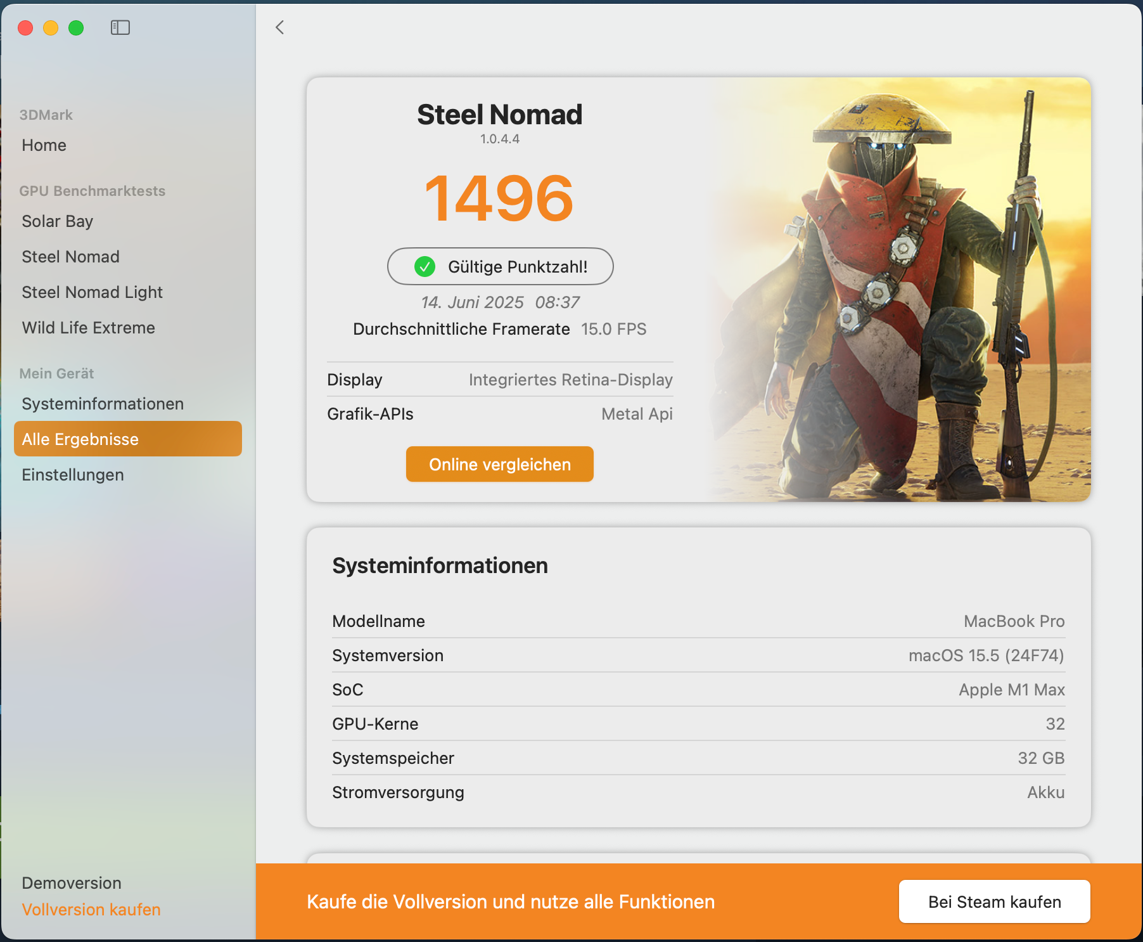This screenshot has width=1143, height=942.
Task: Click the Kaufe die Vollversion banner text
Action: (511, 901)
